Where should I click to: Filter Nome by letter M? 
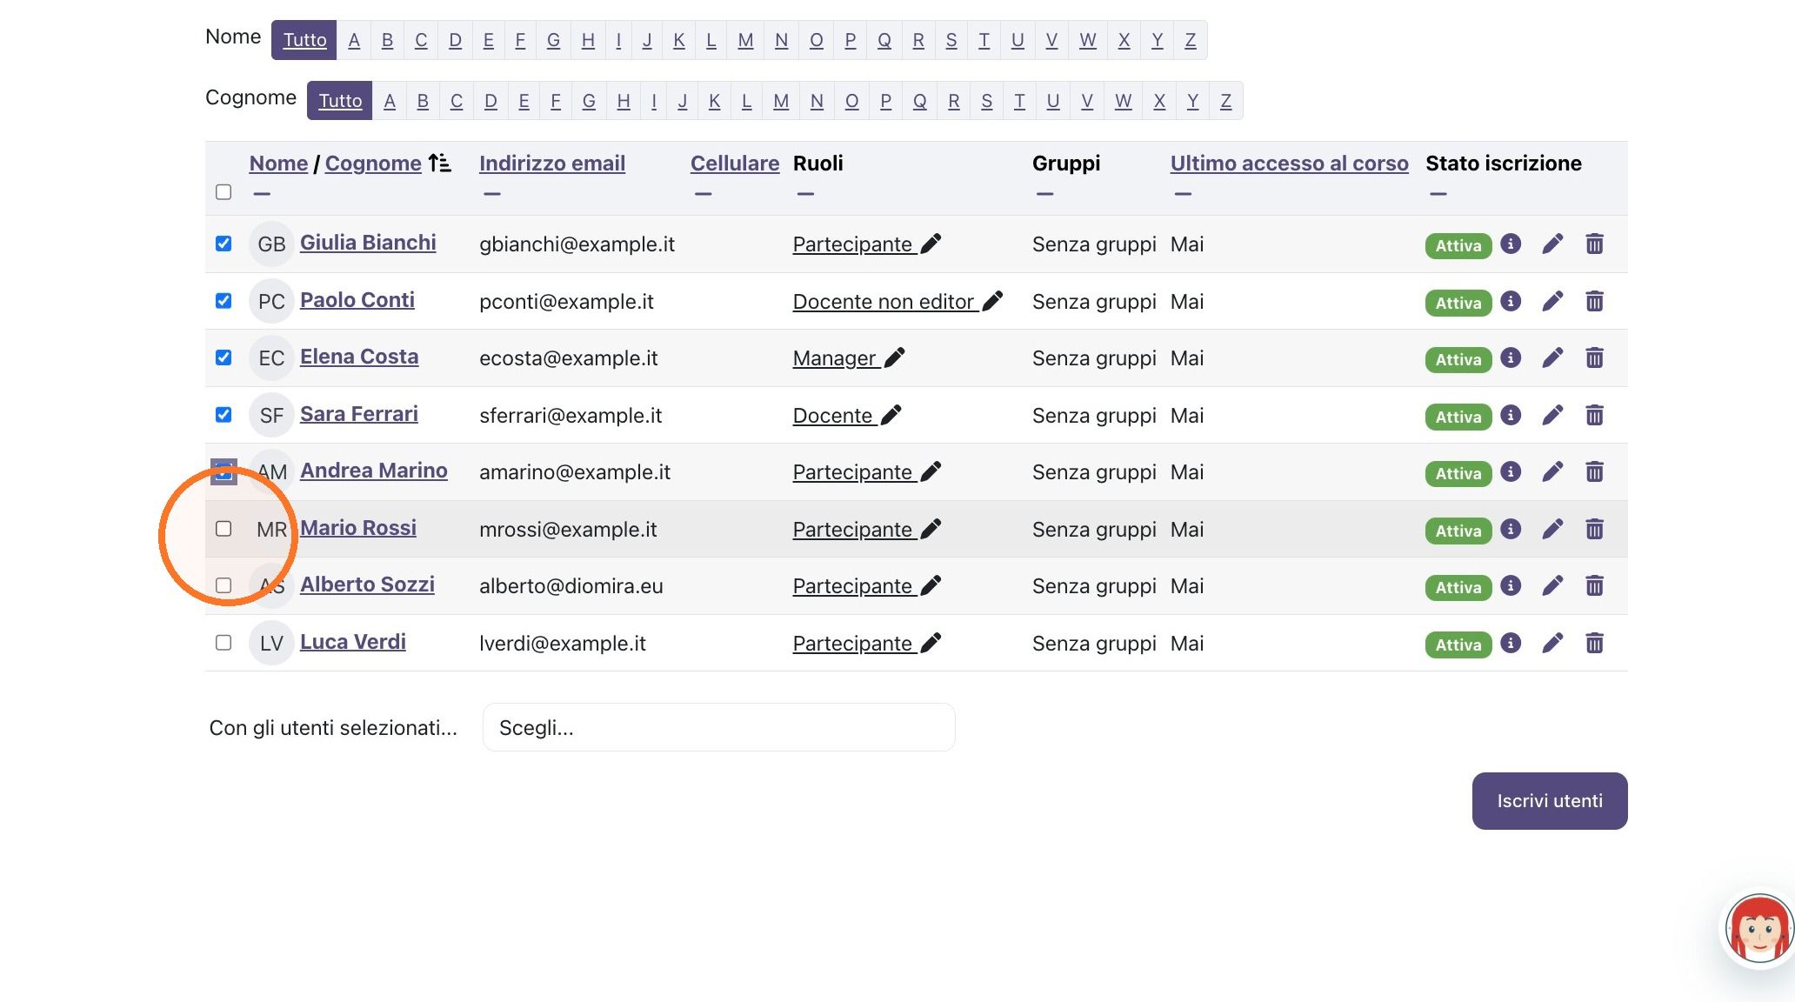(x=745, y=40)
